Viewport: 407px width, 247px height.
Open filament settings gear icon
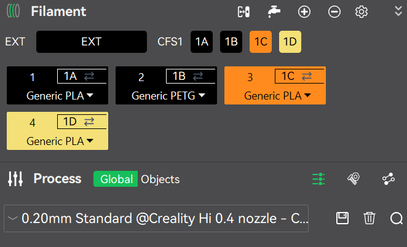tap(362, 12)
